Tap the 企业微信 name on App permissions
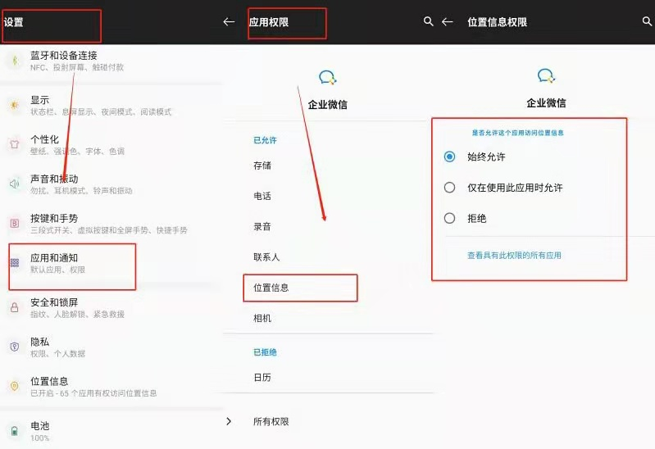 tap(328, 104)
